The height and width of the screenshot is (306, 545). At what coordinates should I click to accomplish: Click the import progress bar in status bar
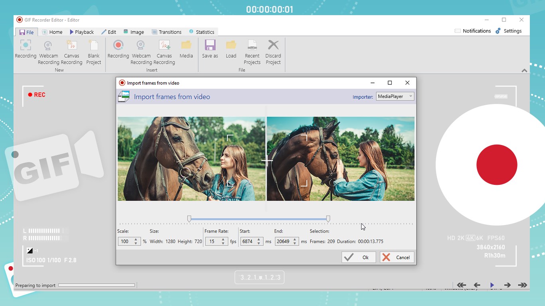tap(97, 285)
